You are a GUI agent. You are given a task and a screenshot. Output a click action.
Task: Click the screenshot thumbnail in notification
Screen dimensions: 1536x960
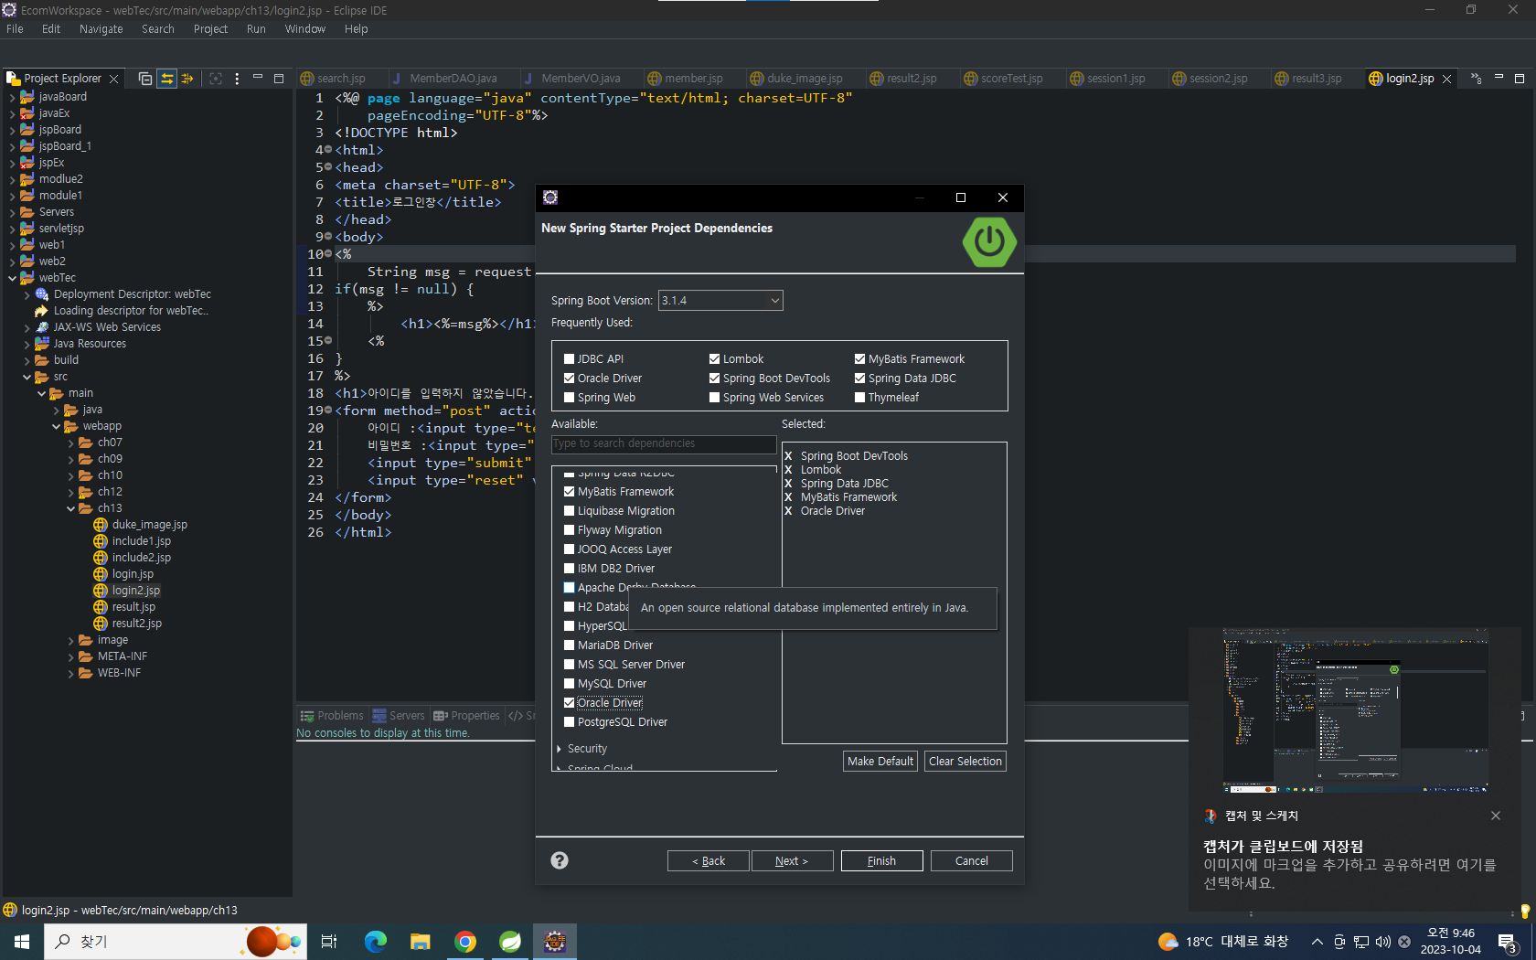coord(1355,709)
